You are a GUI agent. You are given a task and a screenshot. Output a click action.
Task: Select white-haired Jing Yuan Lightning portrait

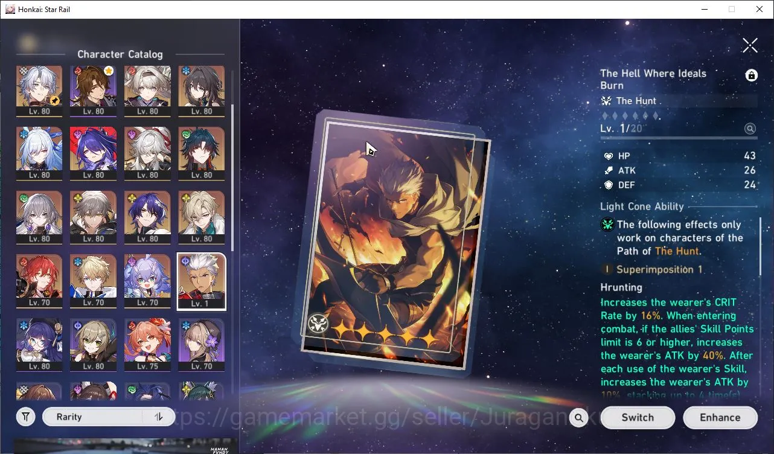click(x=147, y=153)
